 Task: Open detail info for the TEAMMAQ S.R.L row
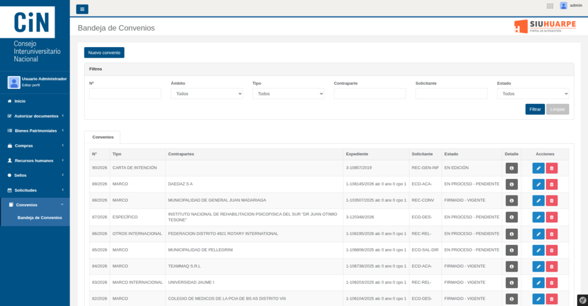(512, 266)
